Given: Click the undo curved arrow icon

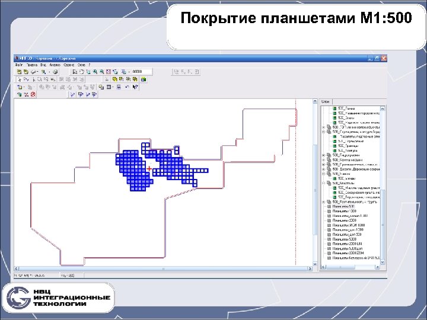Looking at the screenshot, I should point(127,87).
